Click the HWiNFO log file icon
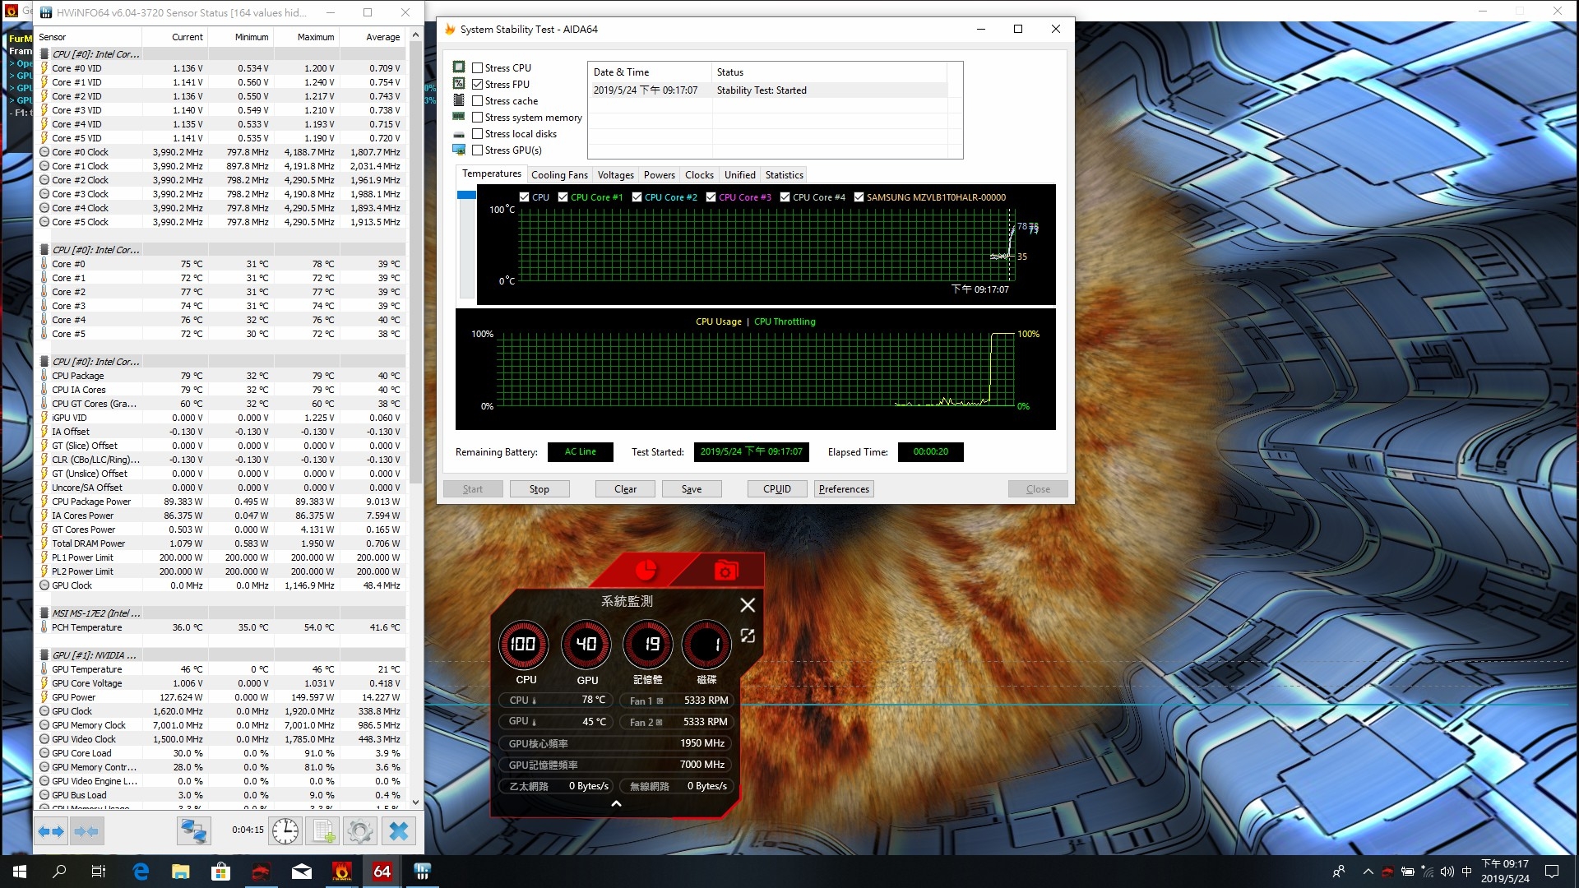The width and height of the screenshot is (1579, 888). point(323,831)
